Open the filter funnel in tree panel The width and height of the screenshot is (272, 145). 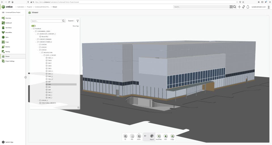(x=78, y=21)
